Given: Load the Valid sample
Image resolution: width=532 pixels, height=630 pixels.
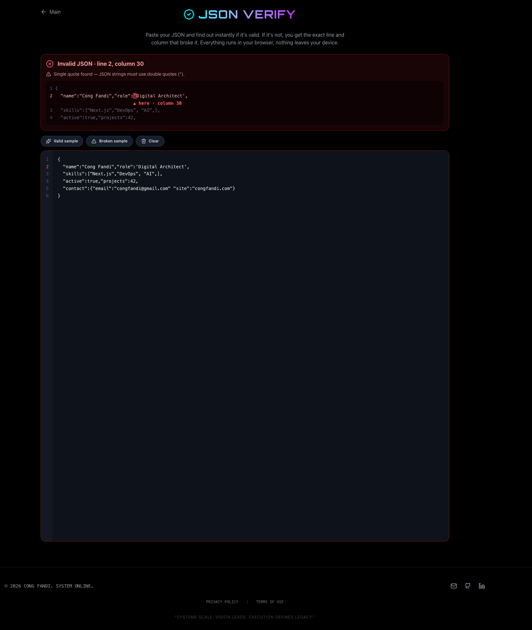Looking at the screenshot, I should (x=62, y=141).
